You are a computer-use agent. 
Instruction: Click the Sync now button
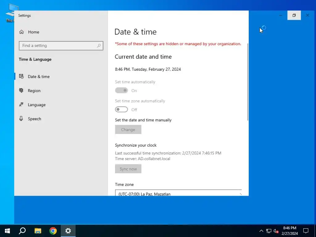point(128,169)
